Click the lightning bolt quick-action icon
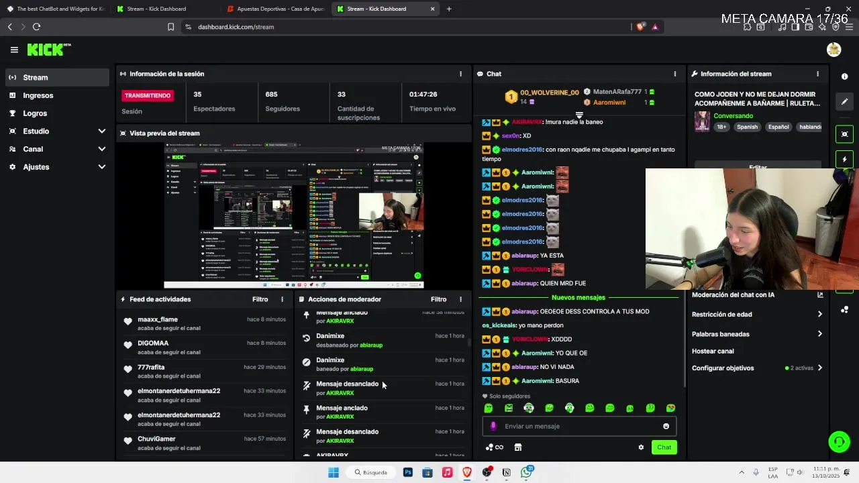The image size is (859, 483). (844, 159)
